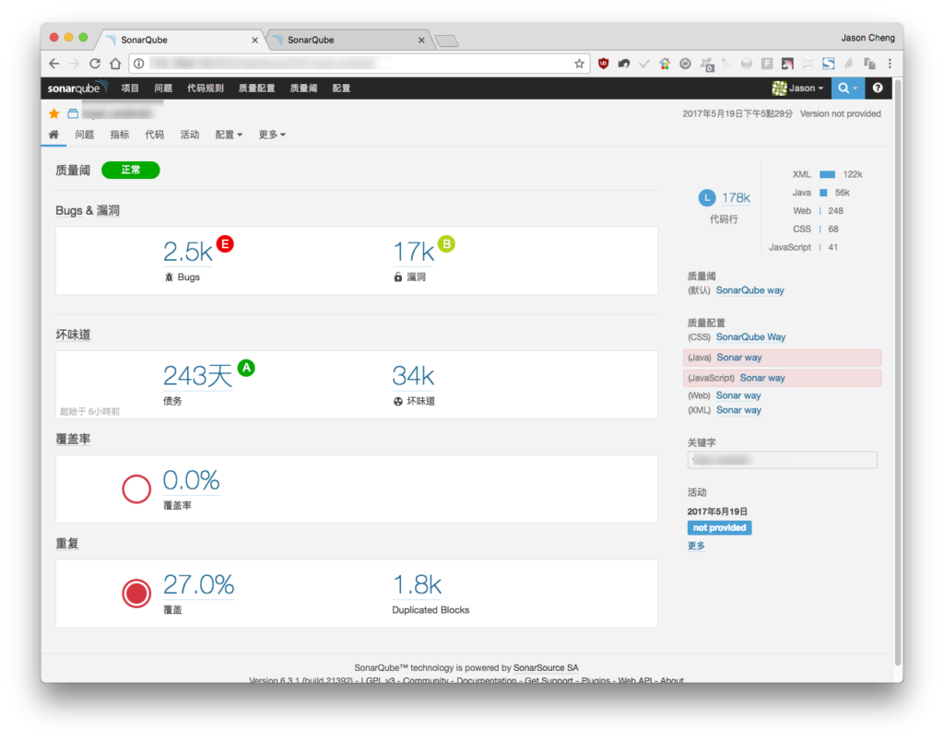
Task: Open the 2.5k Bugs count link
Action: [188, 253]
